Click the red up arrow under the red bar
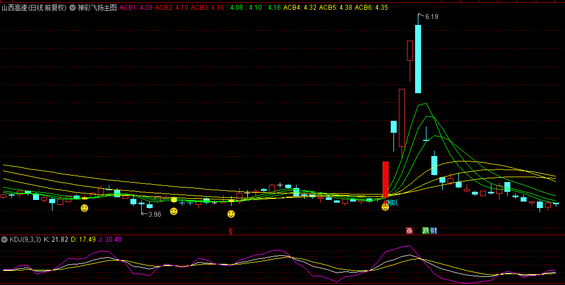 tap(385, 202)
